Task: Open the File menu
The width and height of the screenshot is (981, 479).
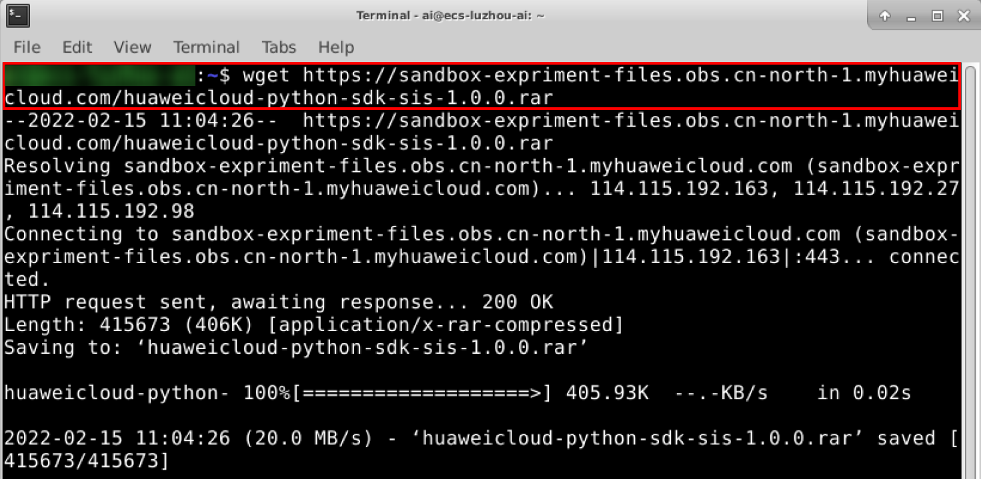Action: pyautogui.click(x=27, y=47)
